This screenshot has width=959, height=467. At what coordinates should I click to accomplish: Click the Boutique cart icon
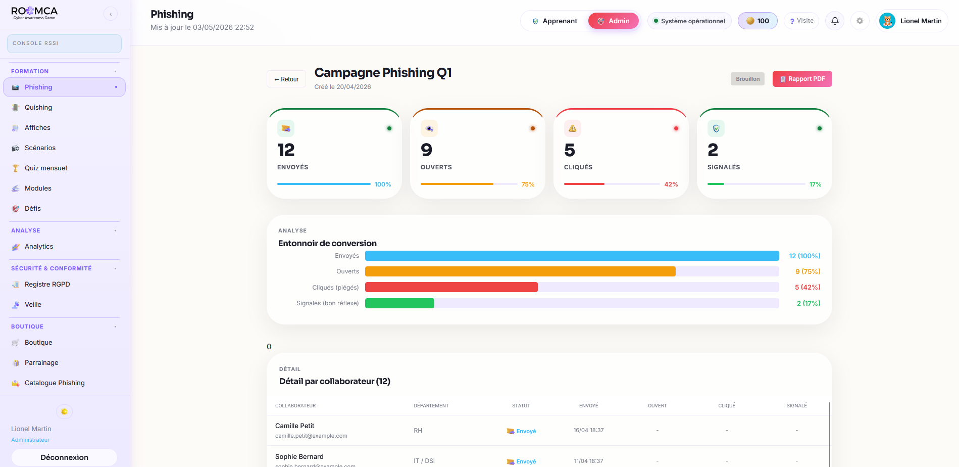(x=16, y=343)
